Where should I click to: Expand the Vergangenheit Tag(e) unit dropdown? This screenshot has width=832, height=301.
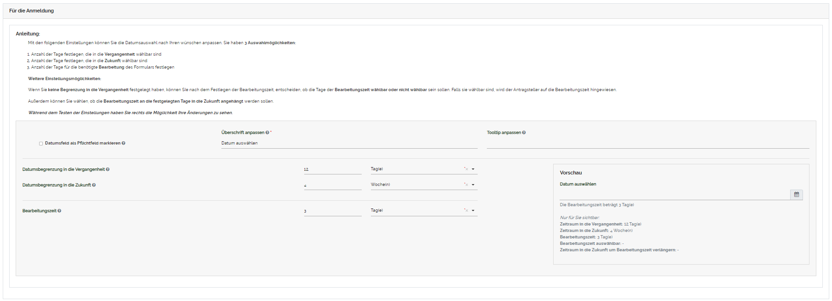473,169
